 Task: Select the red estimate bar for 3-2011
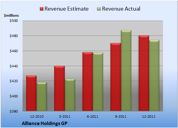pos(59,88)
